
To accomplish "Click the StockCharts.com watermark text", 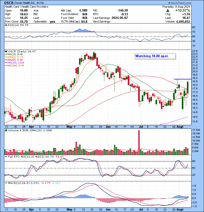I will [x=180, y=3].
